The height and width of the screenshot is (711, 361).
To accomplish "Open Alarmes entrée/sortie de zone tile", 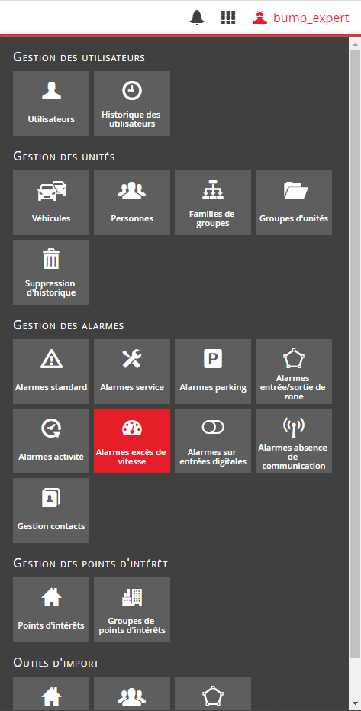I will tap(294, 371).
